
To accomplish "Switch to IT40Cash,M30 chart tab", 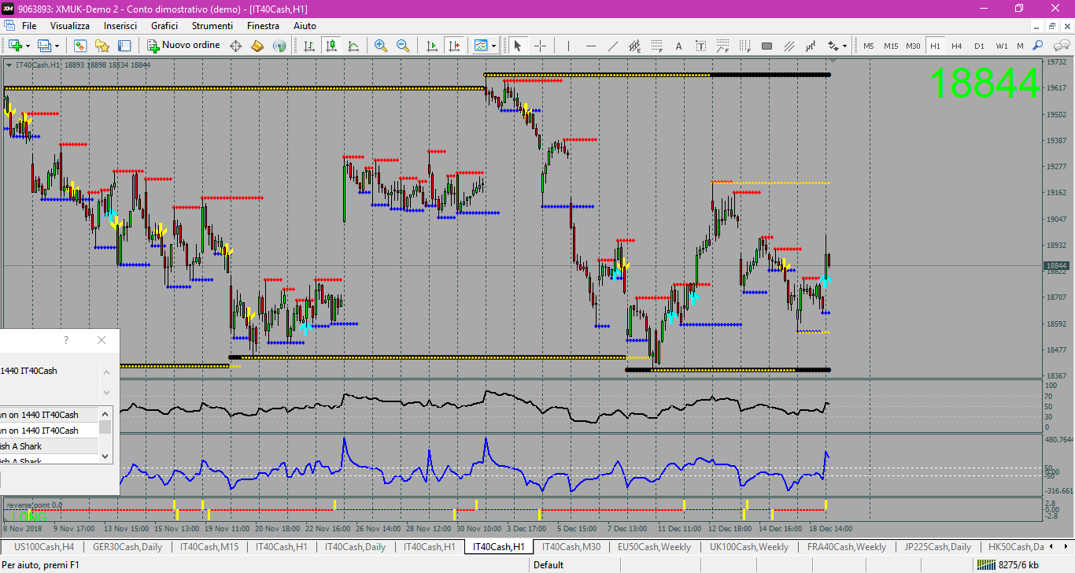I will (571, 546).
